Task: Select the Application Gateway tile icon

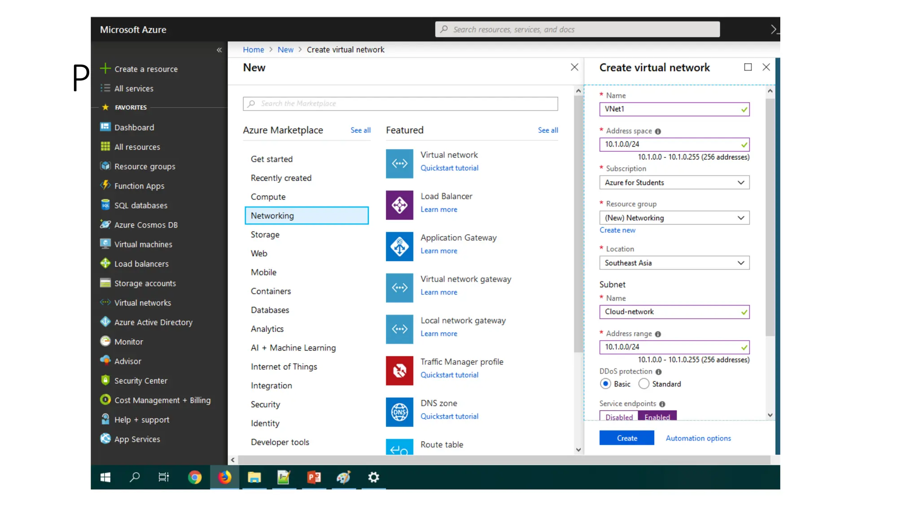Action: 399,246
